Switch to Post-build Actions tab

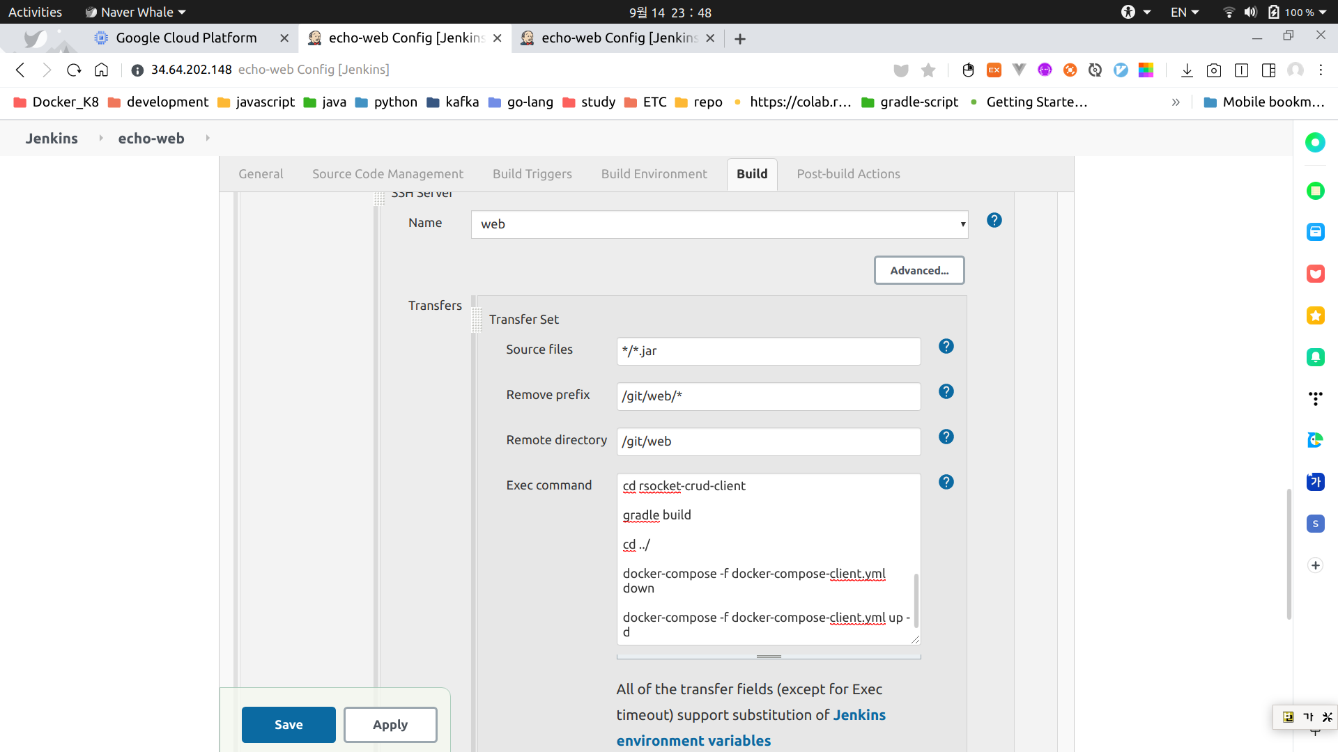(848, 174)
